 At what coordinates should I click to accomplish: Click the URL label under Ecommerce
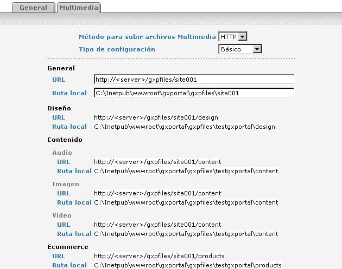[x=59, y=256]
